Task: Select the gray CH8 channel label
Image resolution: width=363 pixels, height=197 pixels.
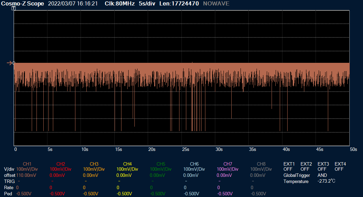Action: [x=261, y=164]
